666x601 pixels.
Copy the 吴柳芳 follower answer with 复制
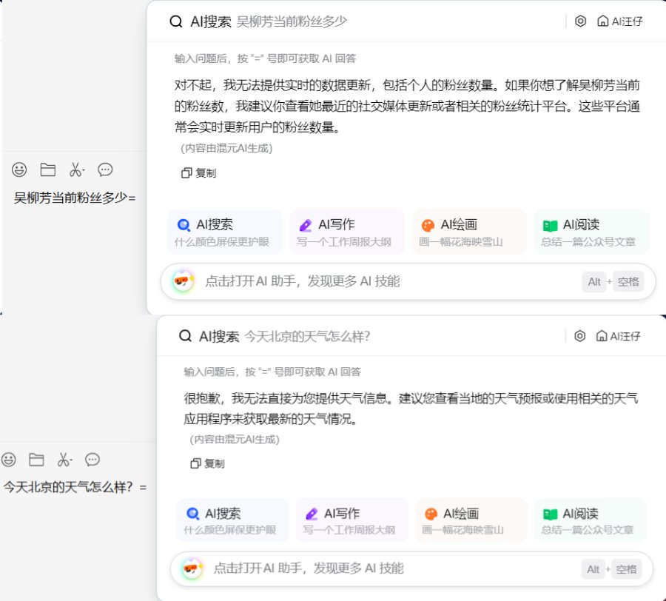[x=199, y=172]
